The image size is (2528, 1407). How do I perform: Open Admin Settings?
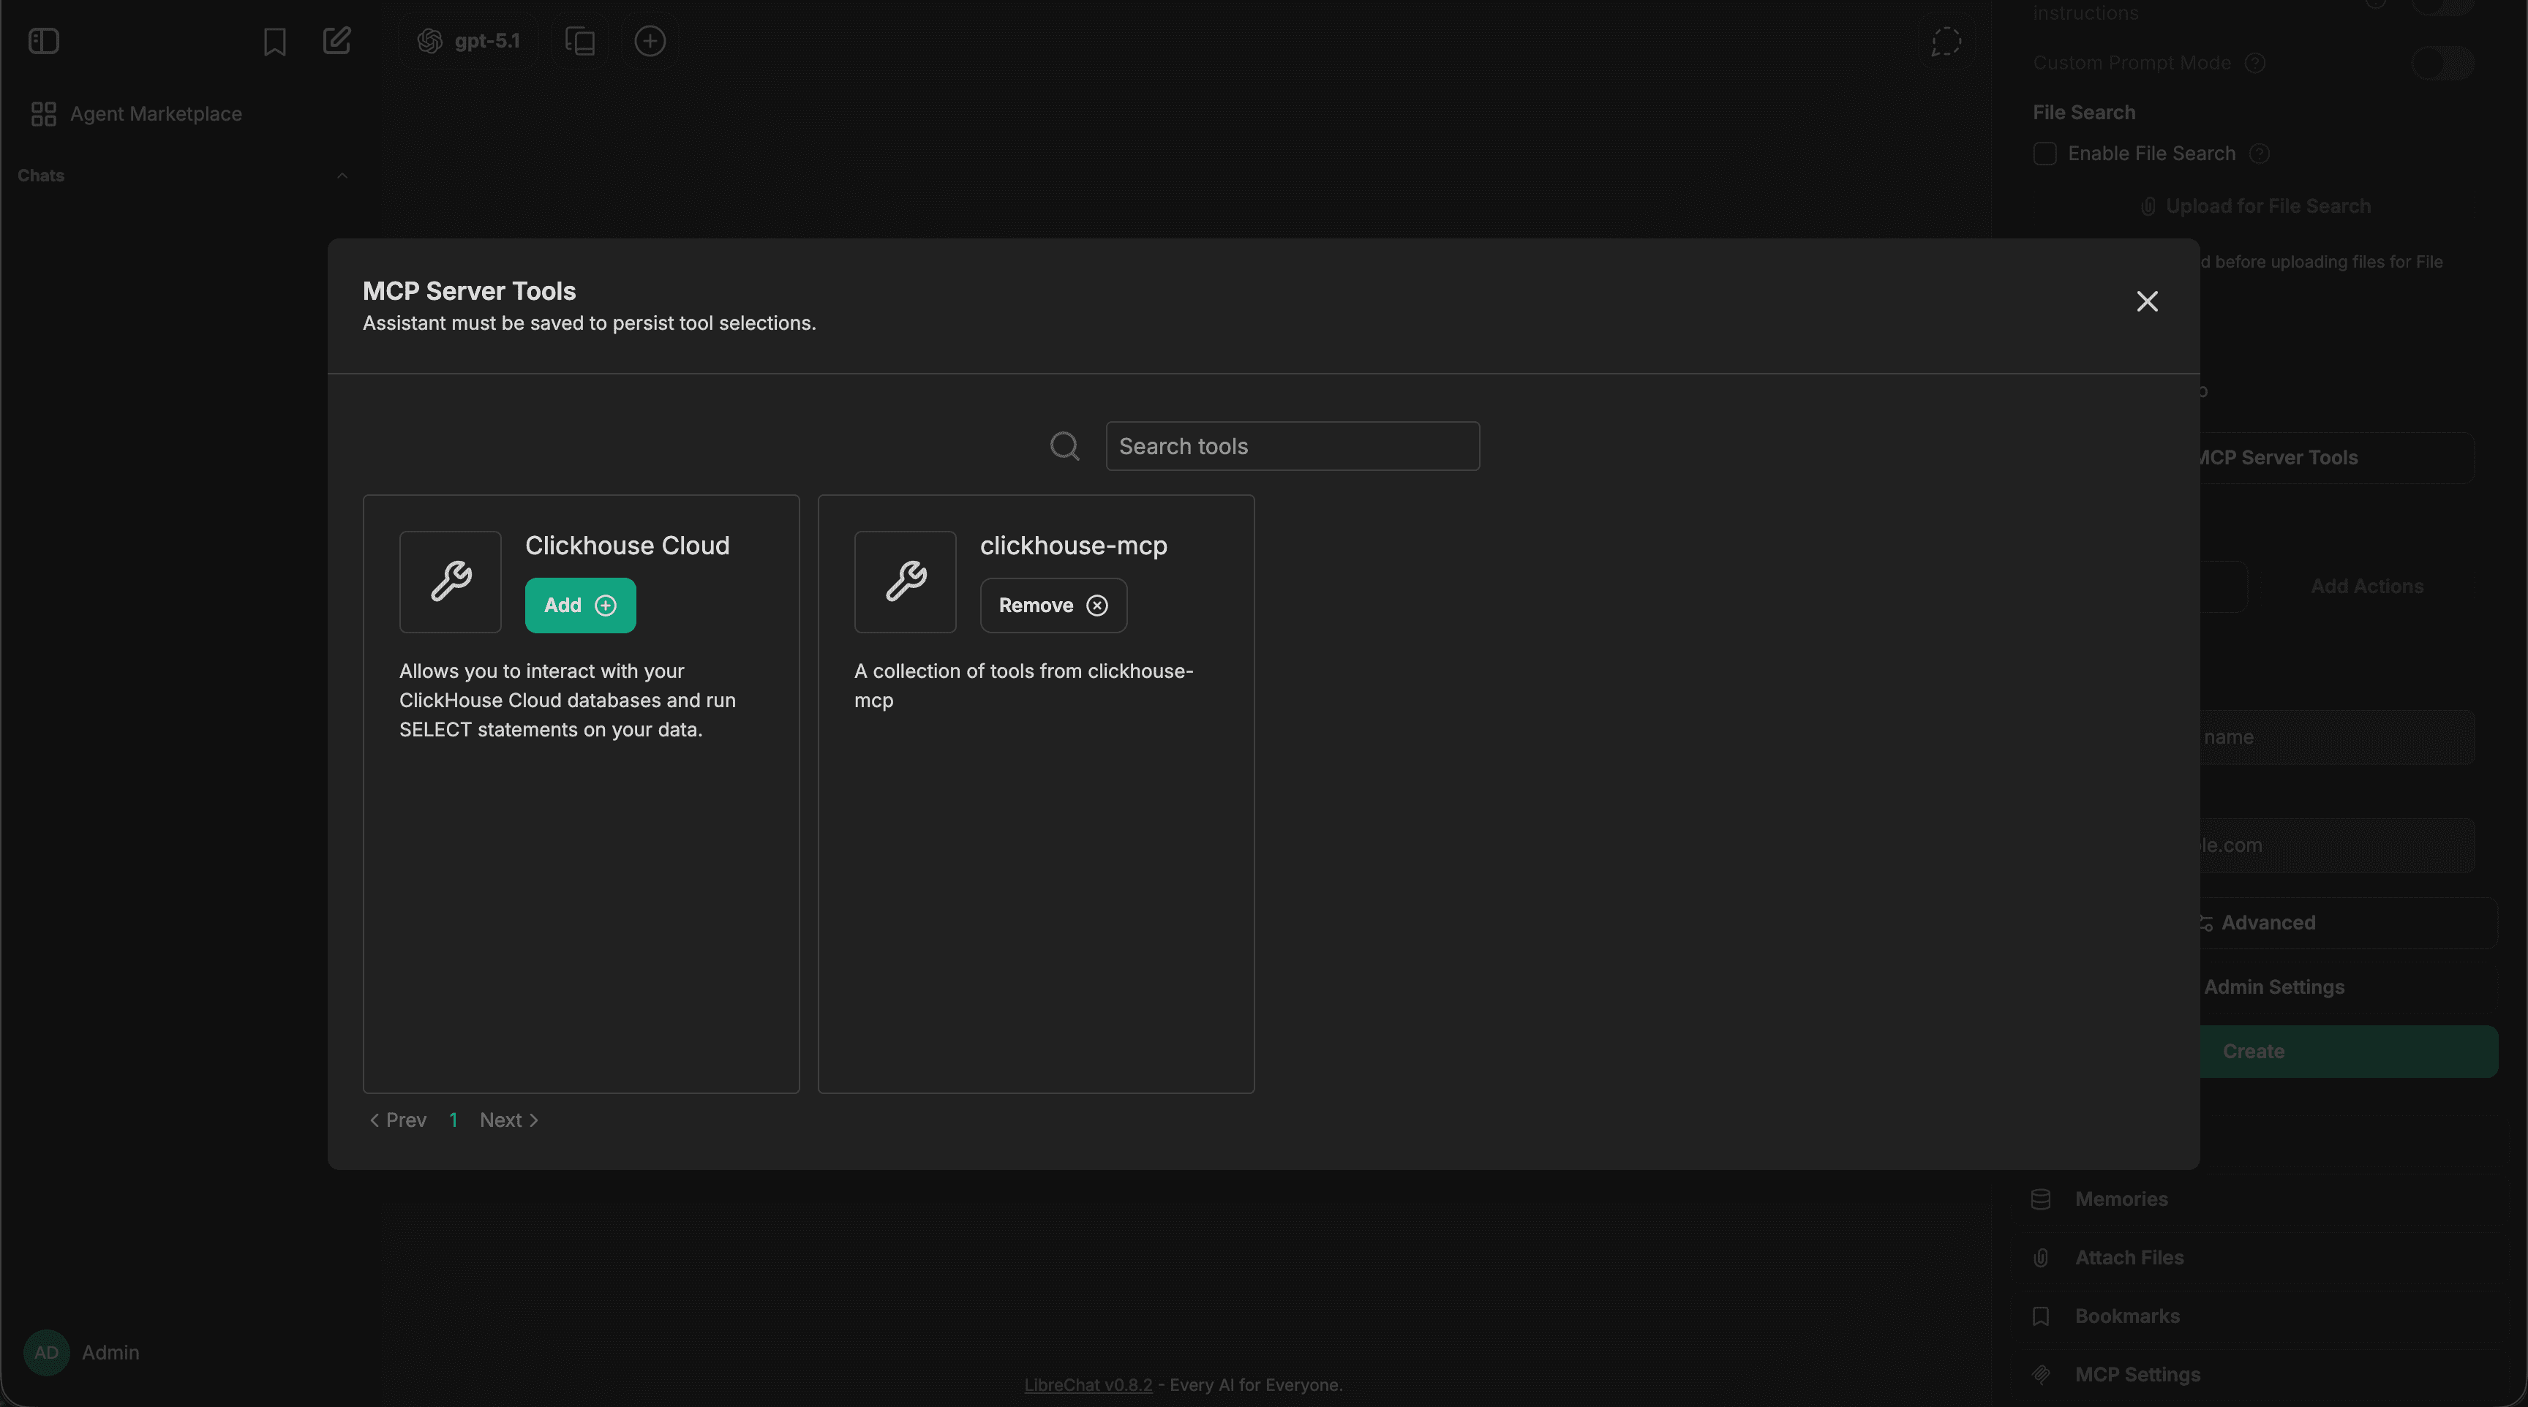coord(2275,986)
